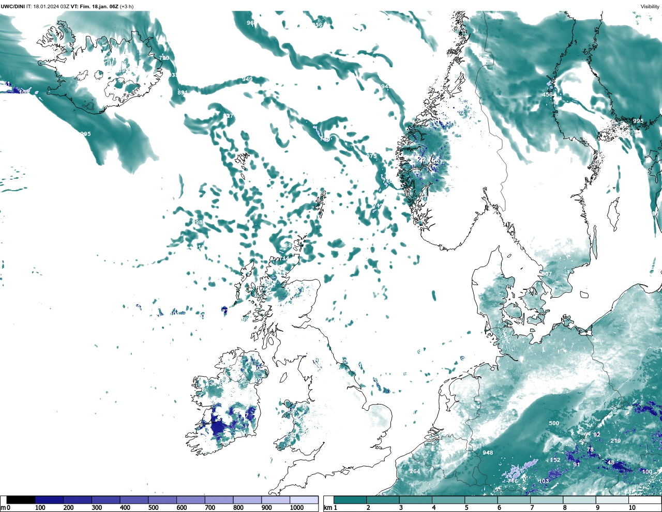Image resolution: width=662 pixels, height=512 pixels.
Task: Click the '152' visibility value on map
Action: tap(555, 460)
